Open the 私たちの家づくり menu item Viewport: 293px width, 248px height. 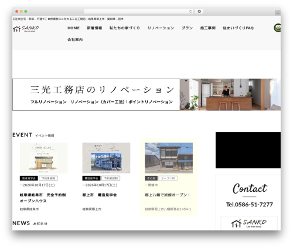click(125, 28)
